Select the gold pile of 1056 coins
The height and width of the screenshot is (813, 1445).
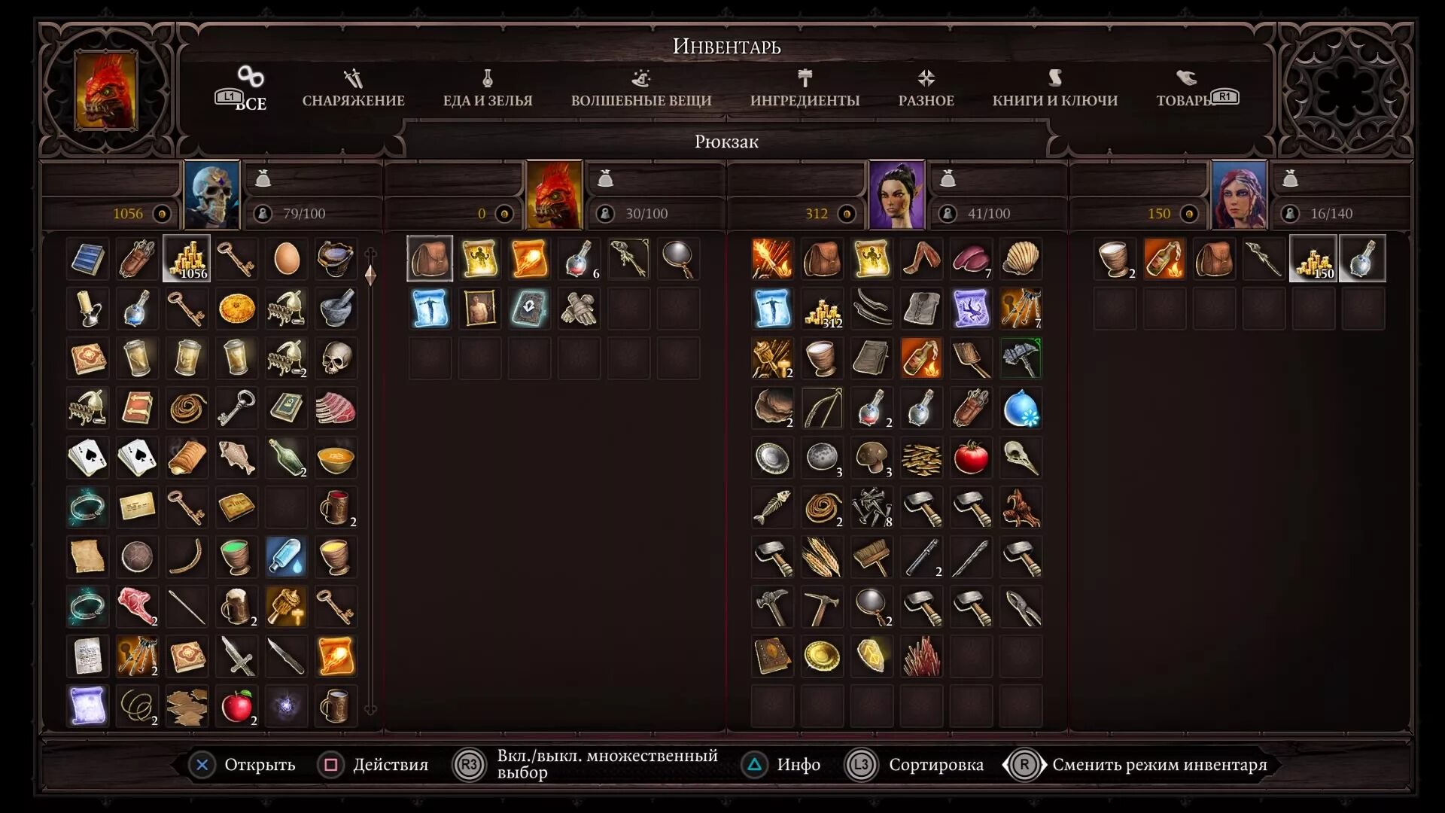[x=187, y=259]
